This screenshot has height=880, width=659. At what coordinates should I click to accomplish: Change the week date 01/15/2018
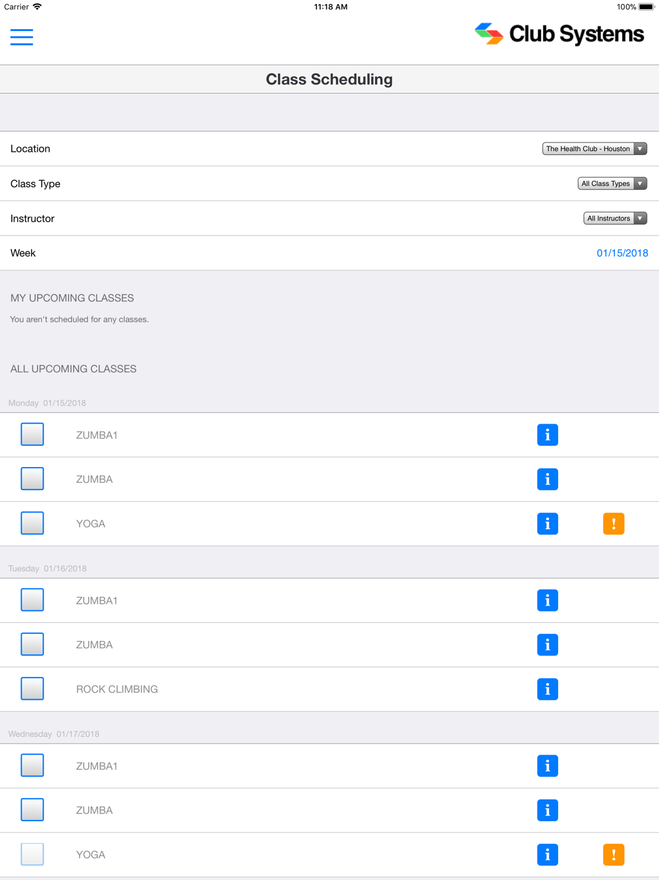622,253
